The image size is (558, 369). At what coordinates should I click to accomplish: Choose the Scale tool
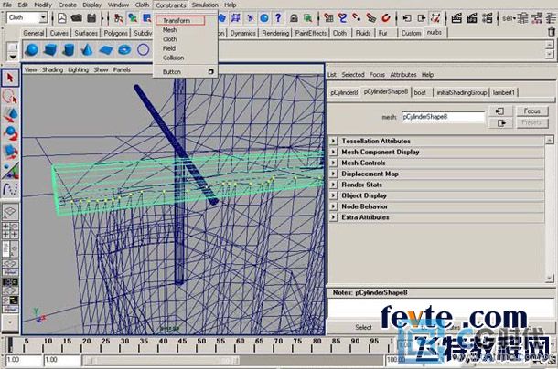point(10,152)
